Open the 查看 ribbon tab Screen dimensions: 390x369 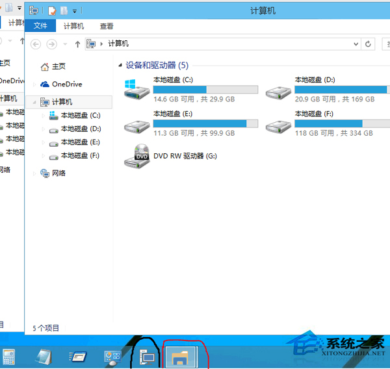point(107,26)
